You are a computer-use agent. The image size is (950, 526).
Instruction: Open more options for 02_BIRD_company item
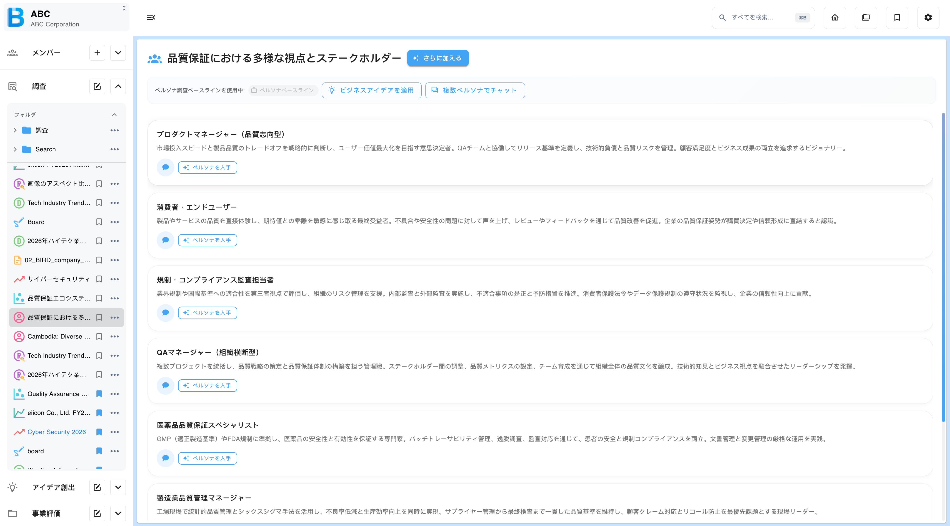tap(114, 260)
